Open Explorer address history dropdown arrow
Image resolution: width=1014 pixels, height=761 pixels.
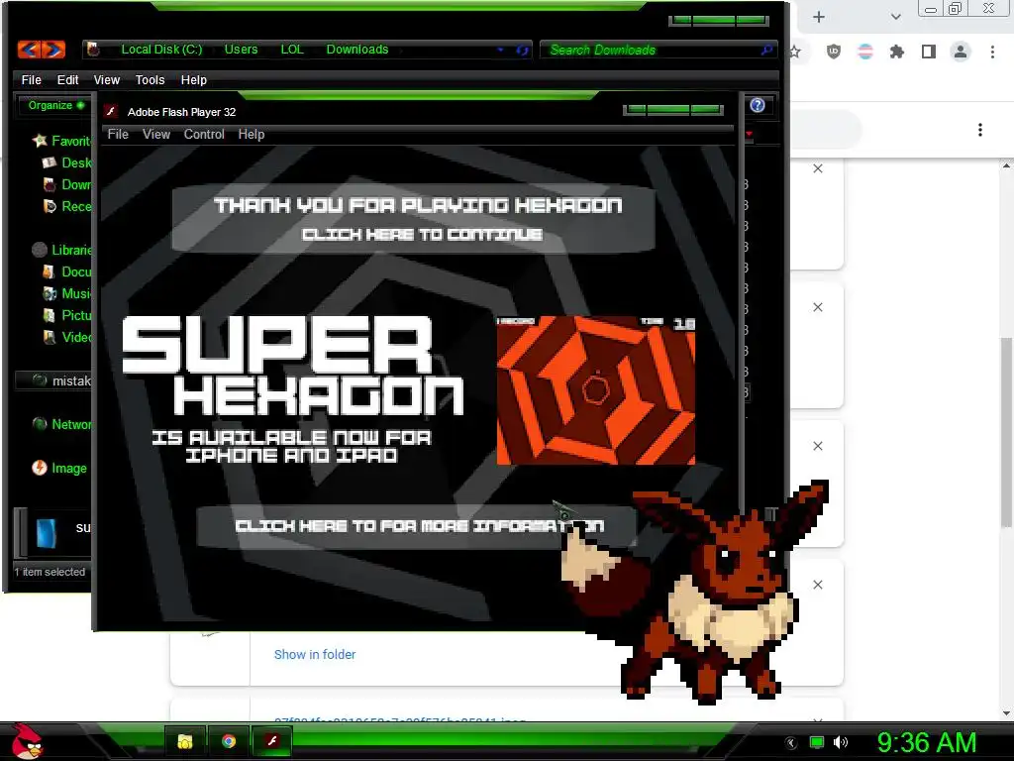tap(500, 50)
